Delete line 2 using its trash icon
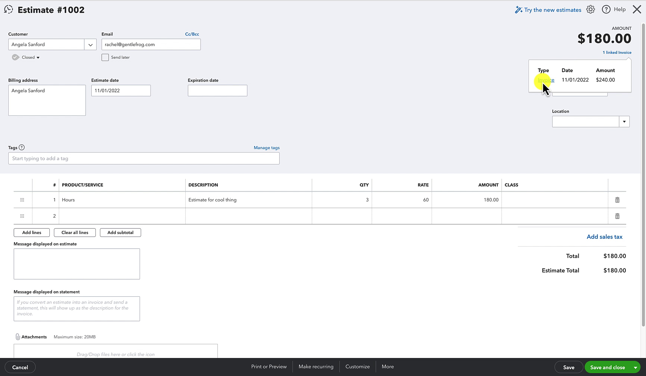The width and height of the screenshot is (646, 376). click(x=617, y=216)
